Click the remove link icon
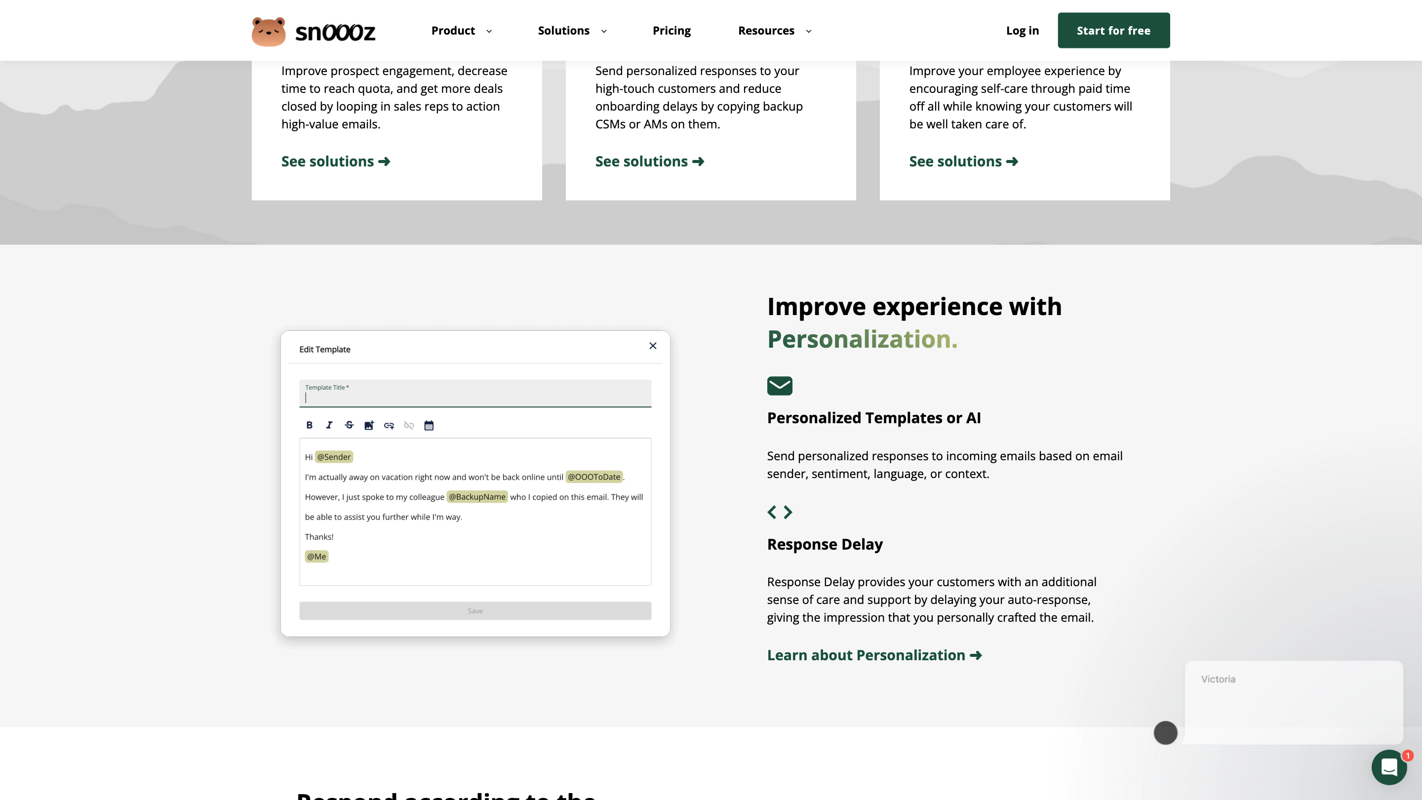The height and width of the screenshot is (800, 1422). (408, 425)
